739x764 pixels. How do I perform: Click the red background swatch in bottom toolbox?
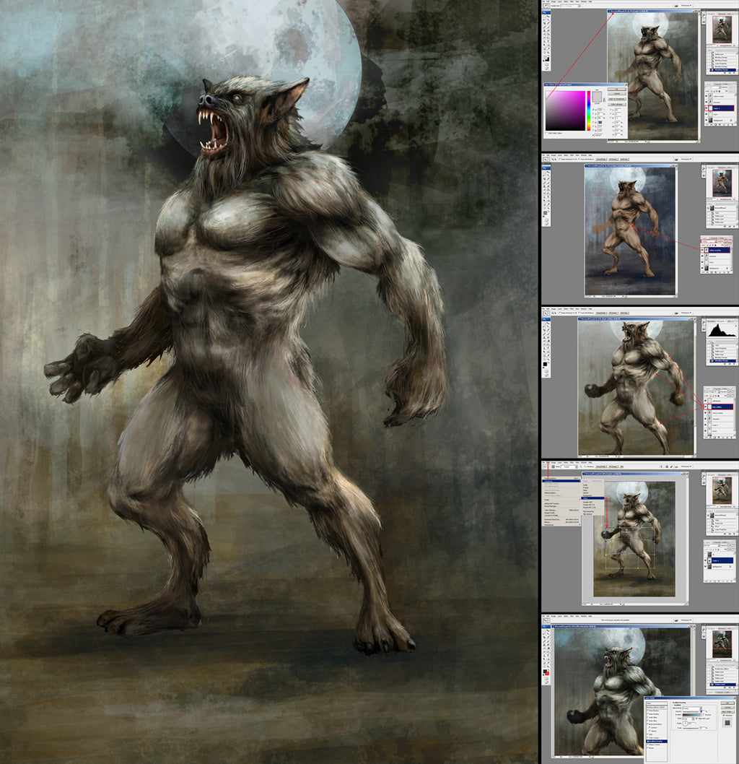click(x=548, y=674)
